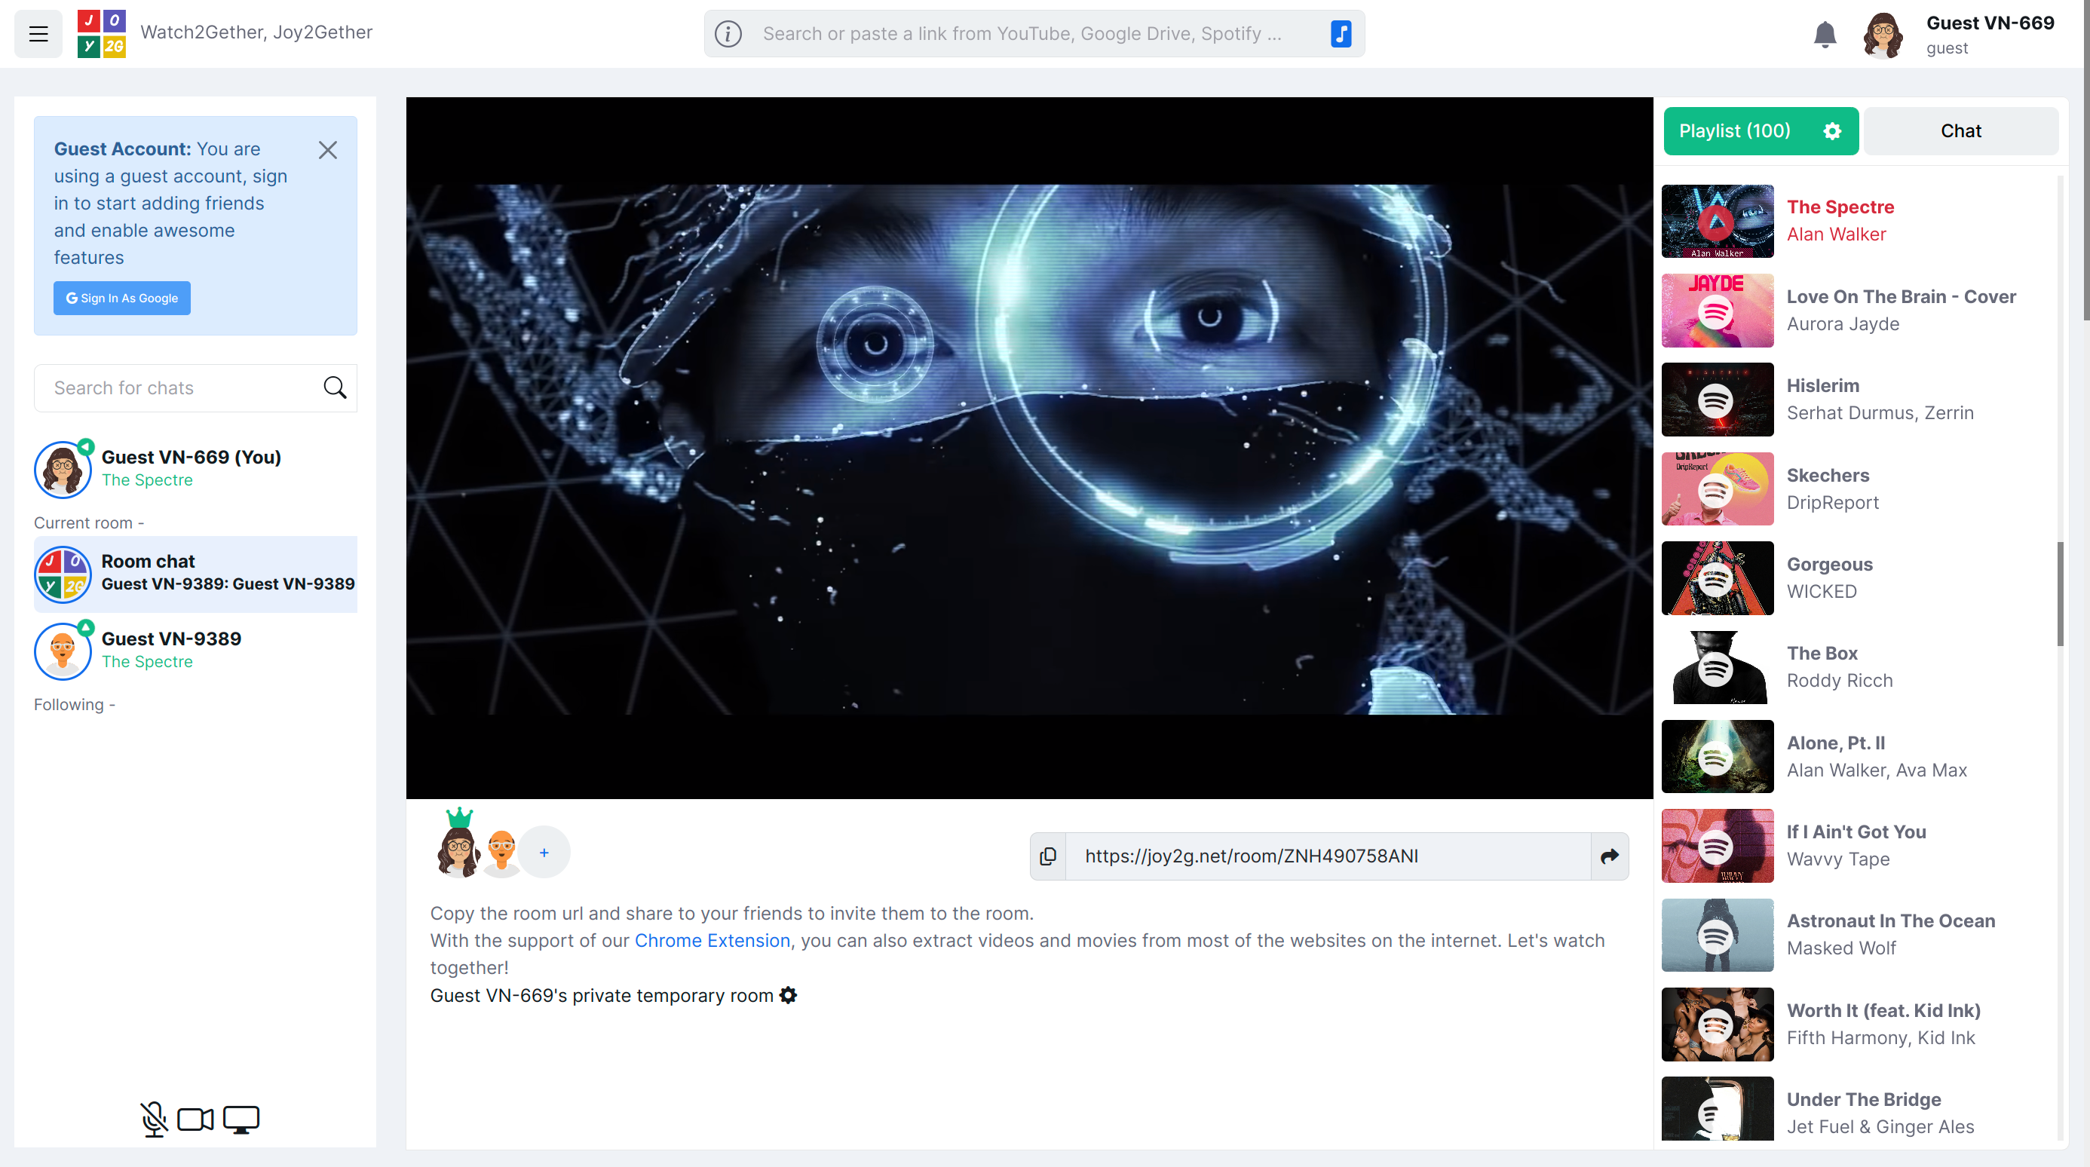Viewport: 2090px width, 1167px height.
Task: Select Guest VN-669 (You) in chat list
Action: [x=195, y=469]
